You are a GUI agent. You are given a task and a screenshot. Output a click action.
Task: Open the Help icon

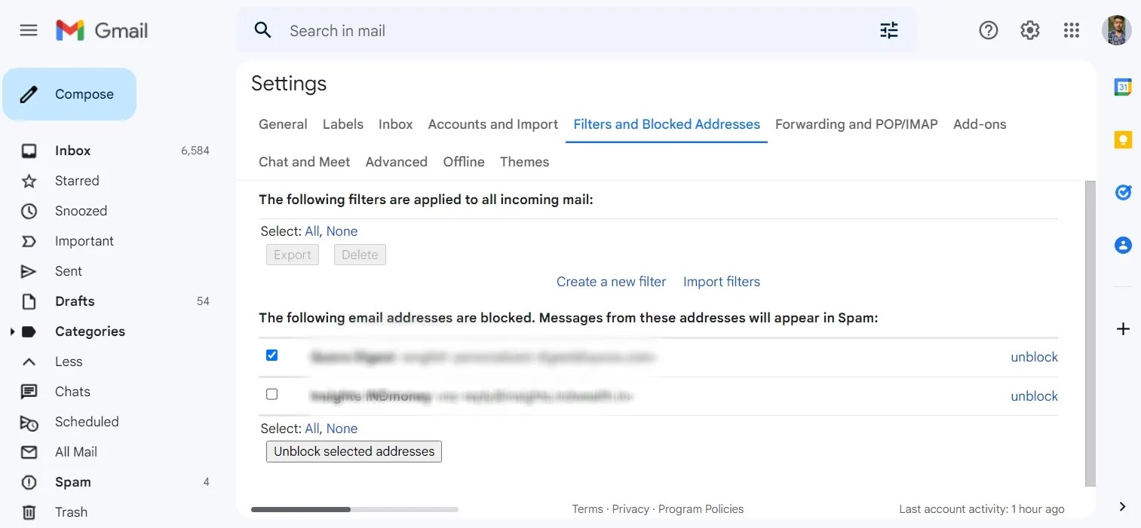[988, 30]
